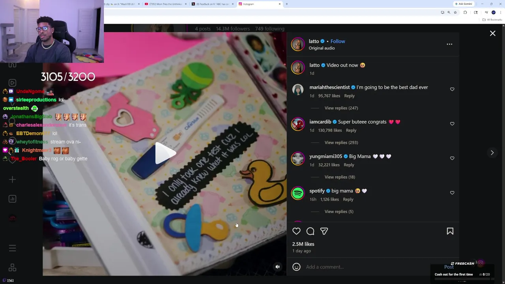Open a new browser tab

tap(287, 4)
